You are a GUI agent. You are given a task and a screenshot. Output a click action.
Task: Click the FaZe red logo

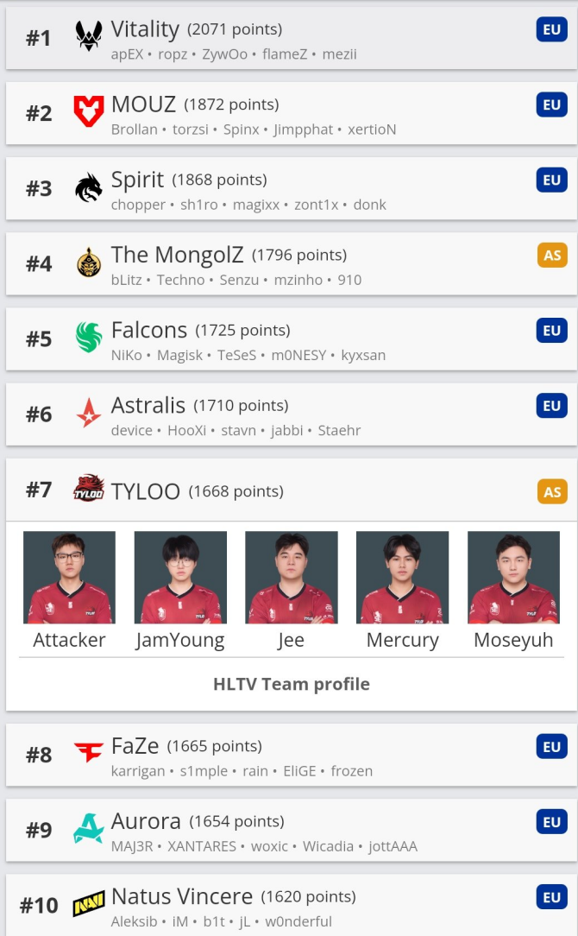pos(89,754)
